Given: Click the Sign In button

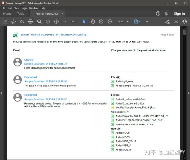Looking at the screenshot, I should pos(179,14).
